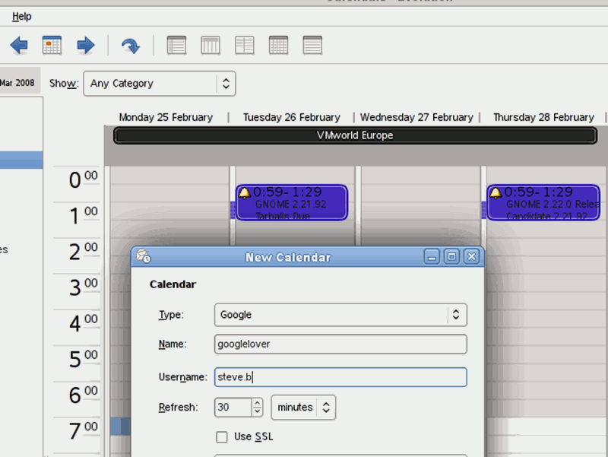
Task: Open the calendar Type dropdown set to Google
Action: click(340, 315)
